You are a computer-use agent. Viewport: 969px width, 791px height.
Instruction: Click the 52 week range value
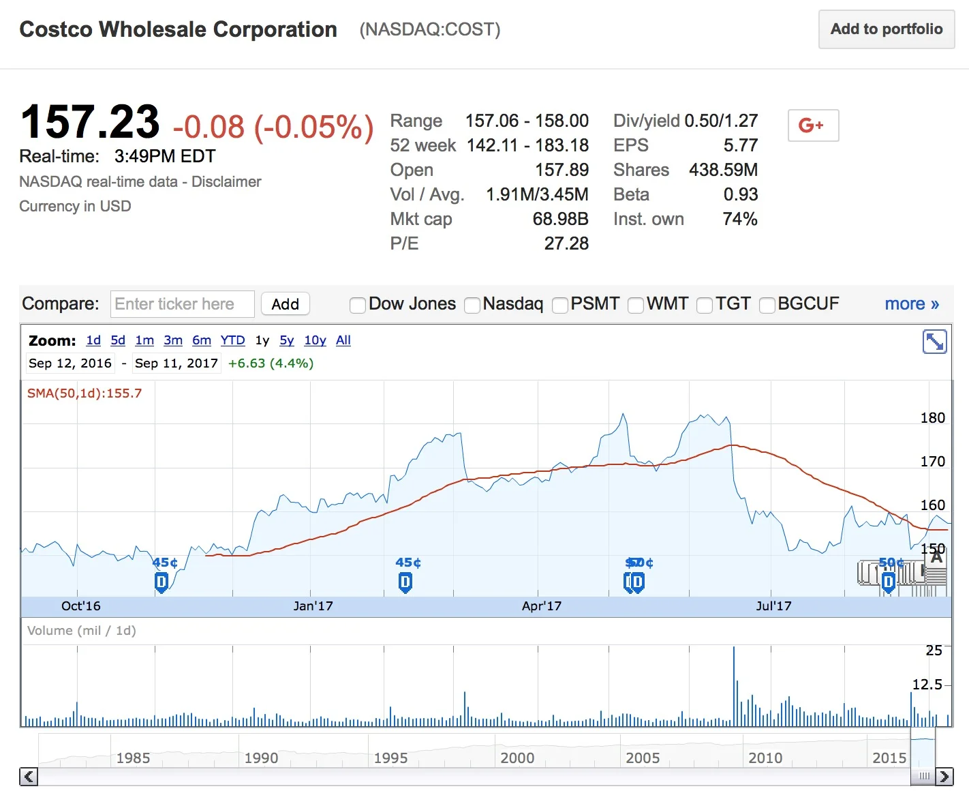coord(527,145)
